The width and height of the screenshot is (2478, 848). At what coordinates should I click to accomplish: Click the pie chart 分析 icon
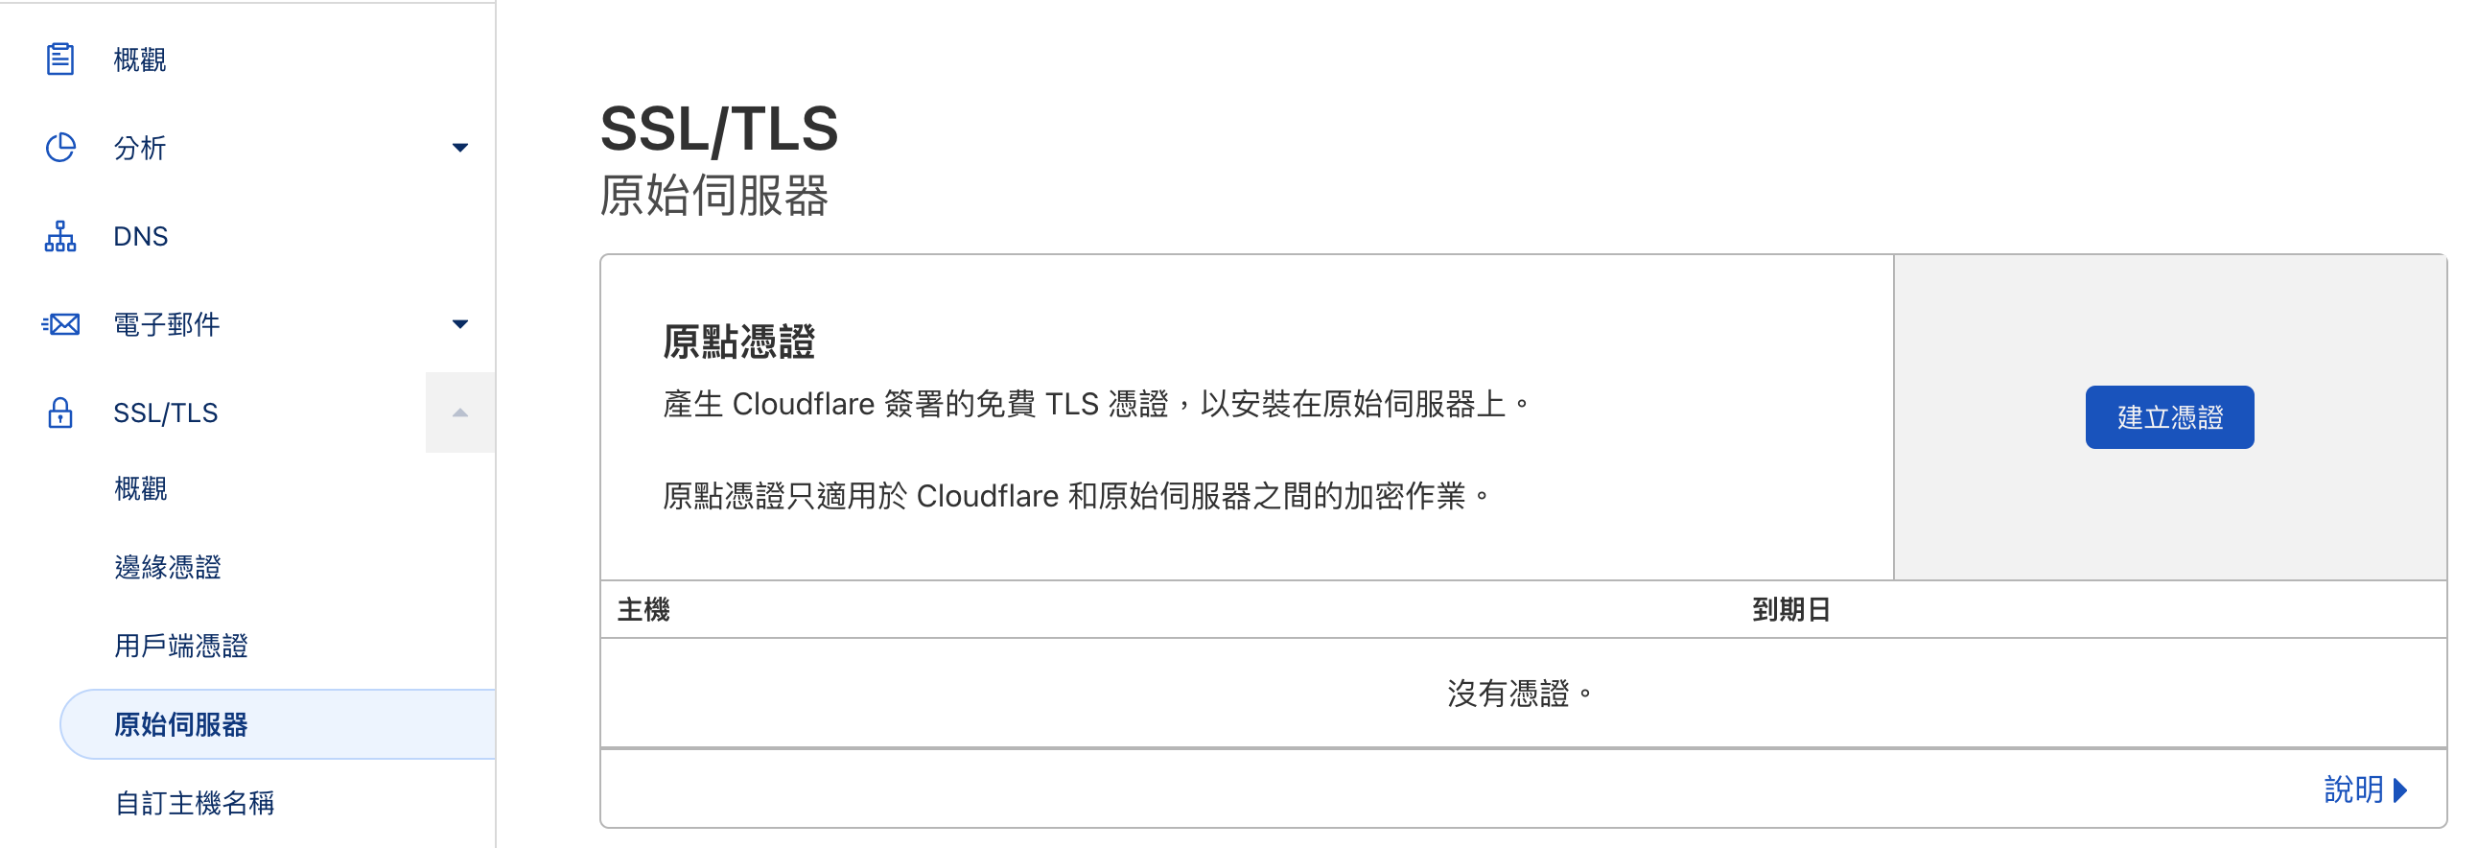59,148
